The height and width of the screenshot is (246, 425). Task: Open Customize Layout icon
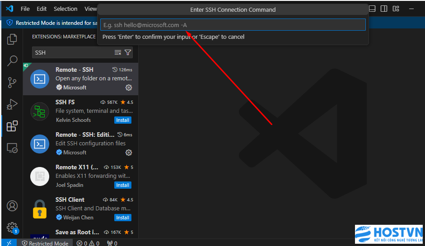click(x=396, y=9)
